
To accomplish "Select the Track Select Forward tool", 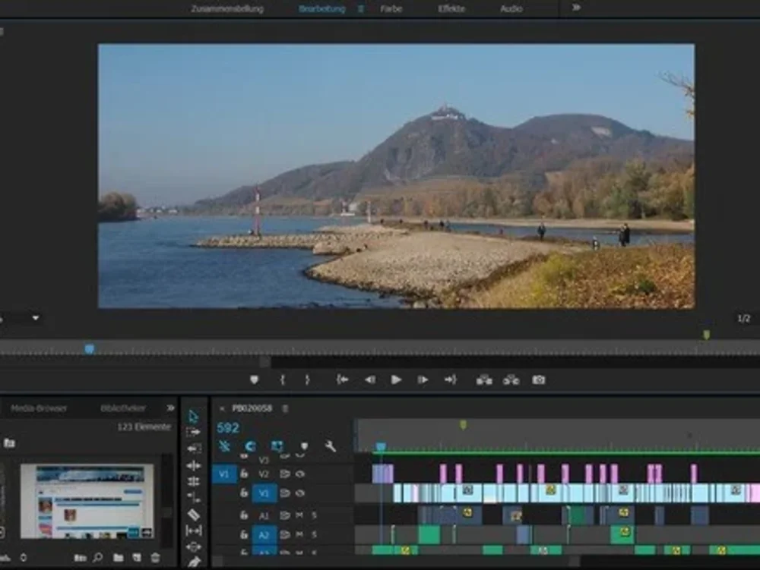I will click(193, 432).
